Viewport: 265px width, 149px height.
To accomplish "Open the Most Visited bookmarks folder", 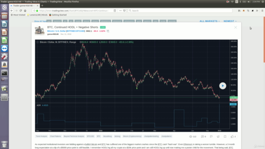I will [x=18, y=15].
